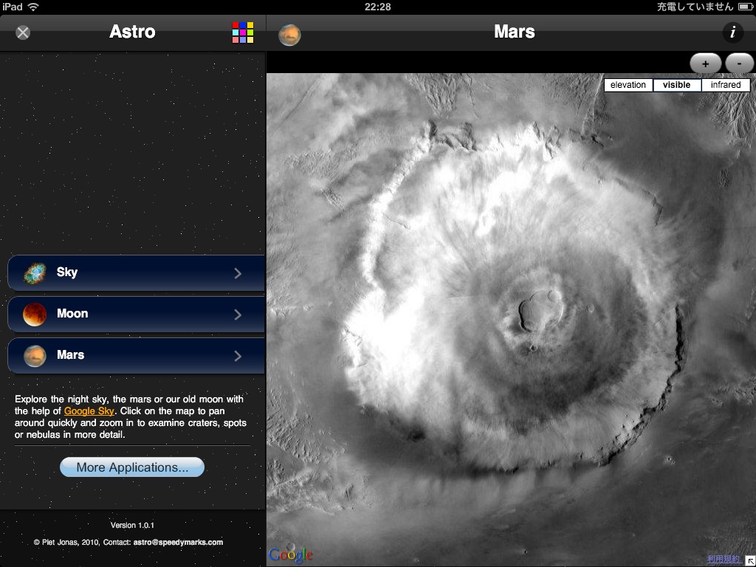Select the visible map layer
This screenshot has height=567, width=756.
(676, 85)
